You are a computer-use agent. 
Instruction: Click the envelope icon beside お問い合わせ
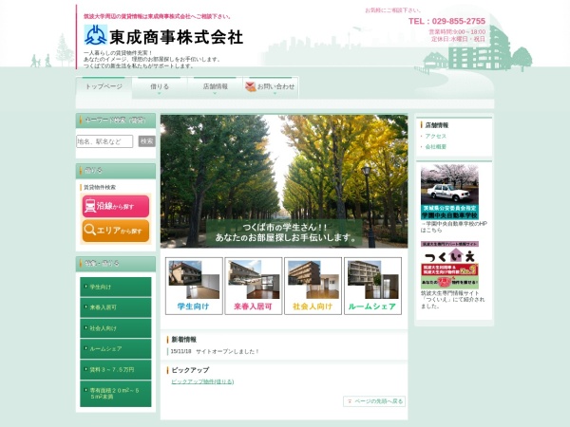pos(251,86)
